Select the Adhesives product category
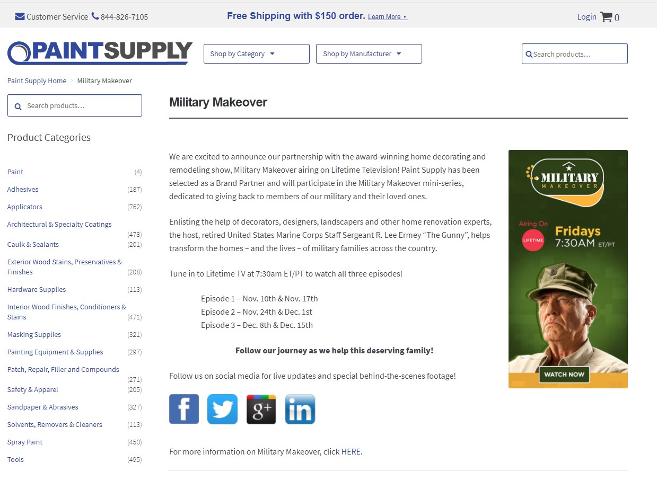 point(23,190)
